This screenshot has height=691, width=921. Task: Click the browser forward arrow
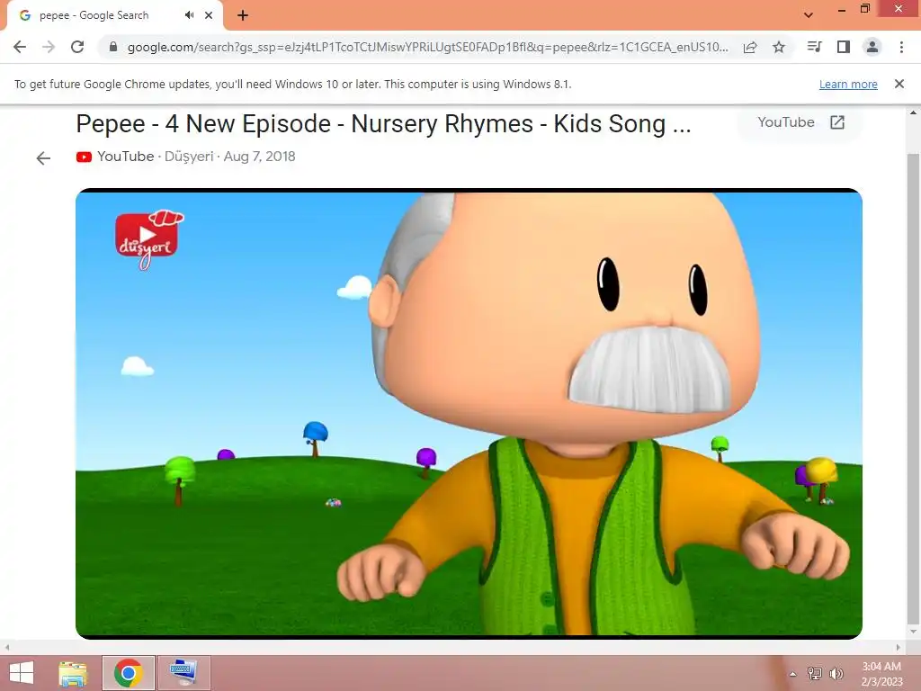pyautogui.click(x=49, y=47)
